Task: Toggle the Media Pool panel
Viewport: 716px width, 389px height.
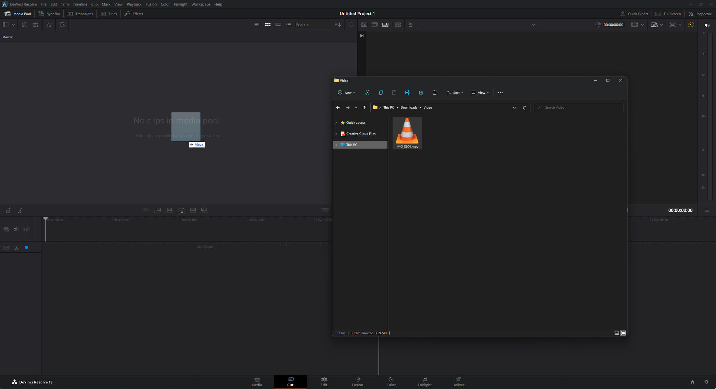Action: click(x=18, y=14)
